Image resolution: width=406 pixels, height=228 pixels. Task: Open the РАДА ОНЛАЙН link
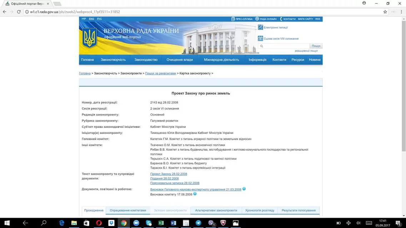click(266, 19)
